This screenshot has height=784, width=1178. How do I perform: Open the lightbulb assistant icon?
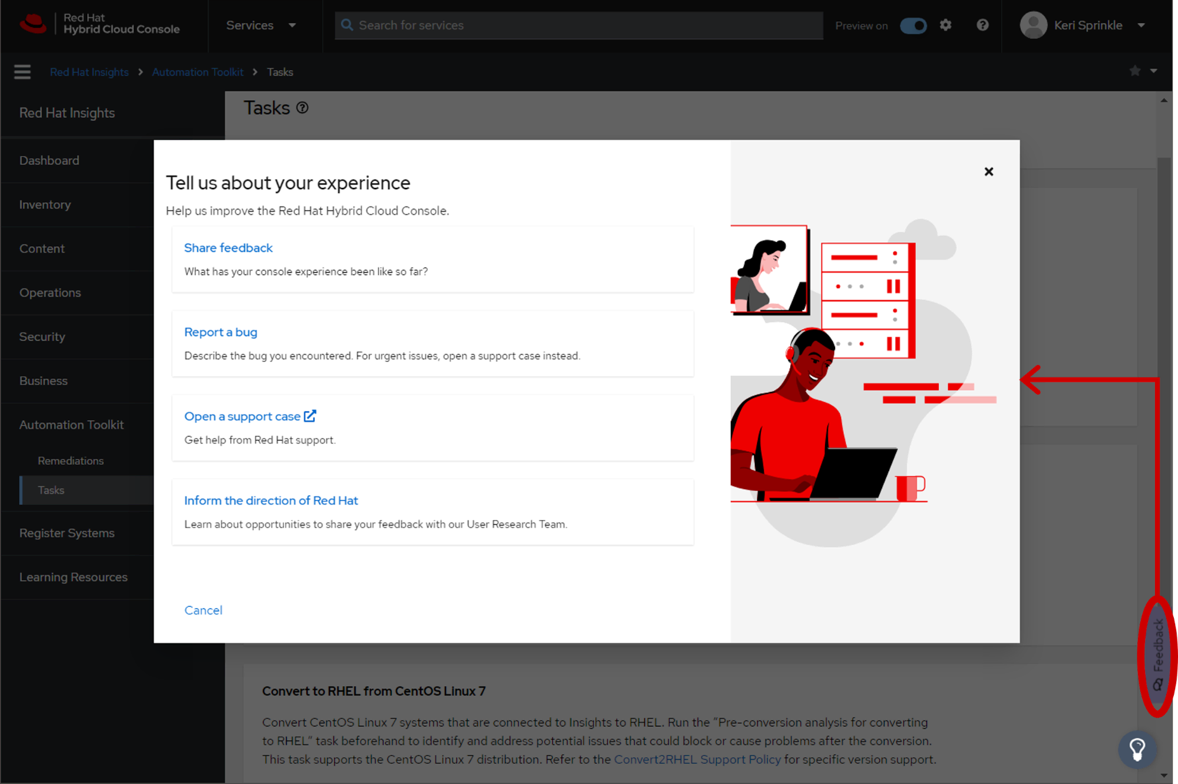tap(1137, 749)
